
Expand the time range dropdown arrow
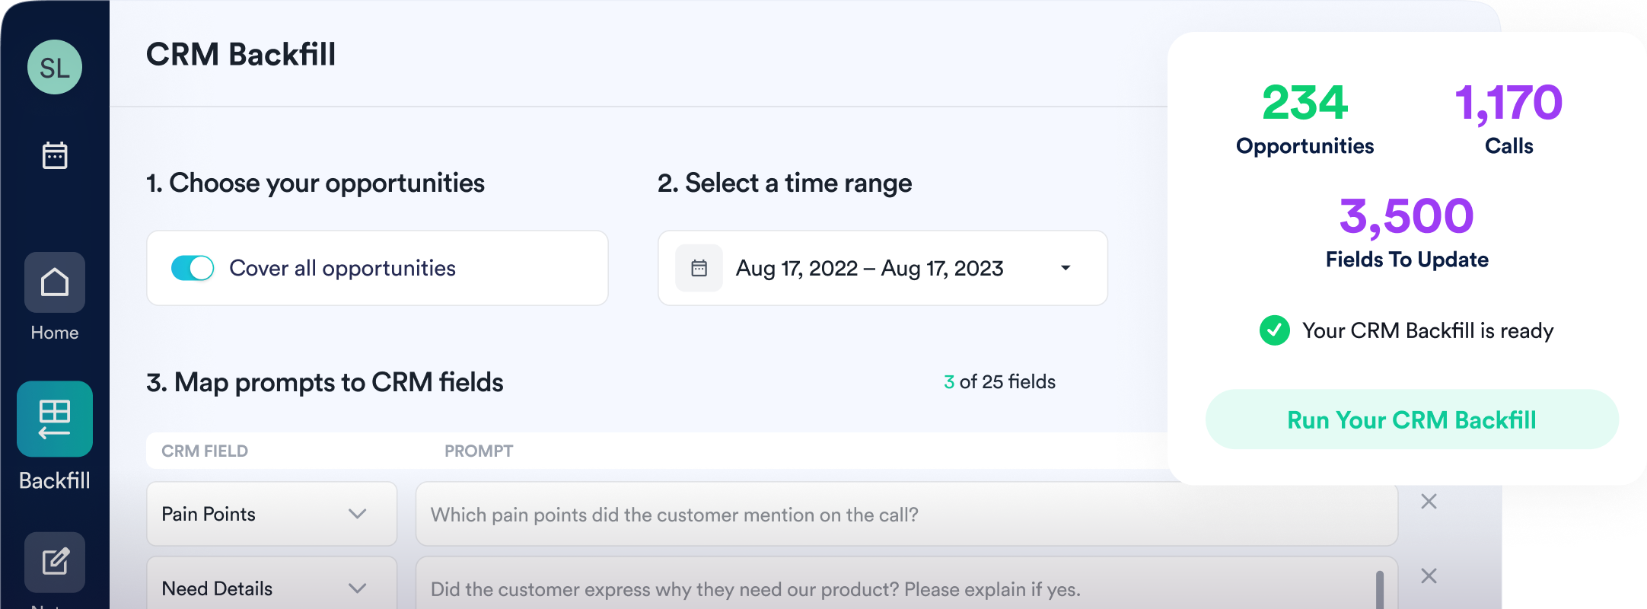(1066, 268)
